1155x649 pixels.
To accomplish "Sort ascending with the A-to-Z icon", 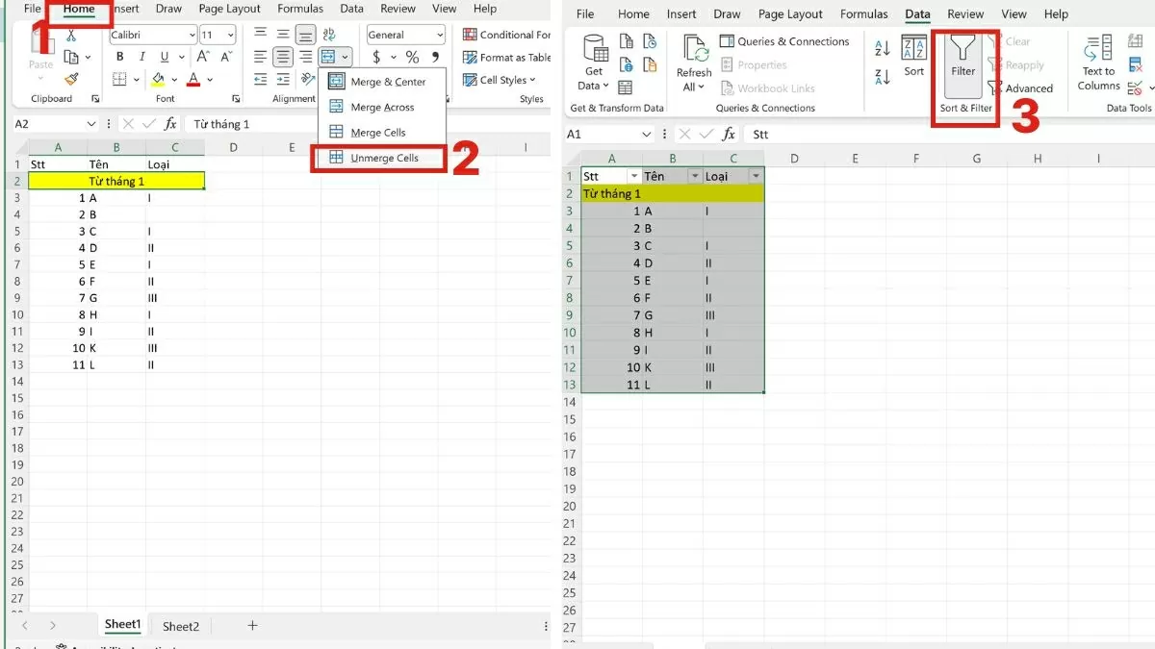I will [883, 48].
